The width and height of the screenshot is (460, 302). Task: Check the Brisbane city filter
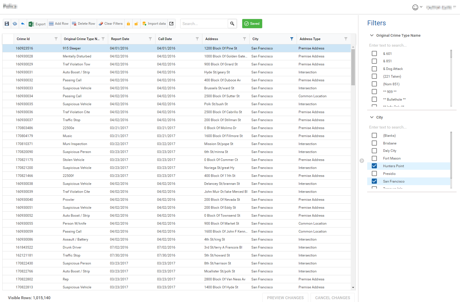click(374, 143)
